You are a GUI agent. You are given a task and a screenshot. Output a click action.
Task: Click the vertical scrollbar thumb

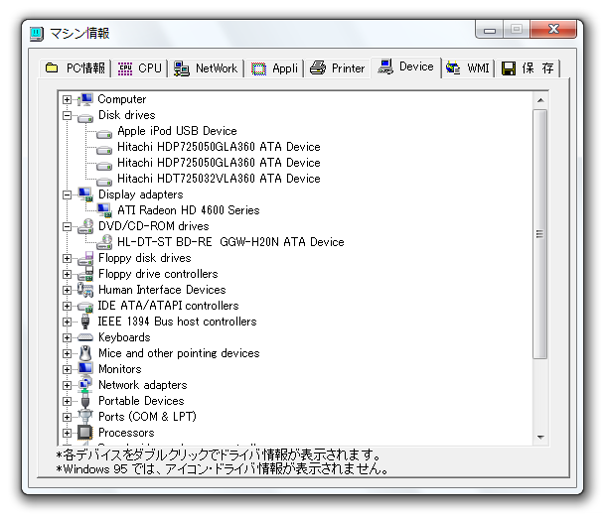[x=540, y=234]
